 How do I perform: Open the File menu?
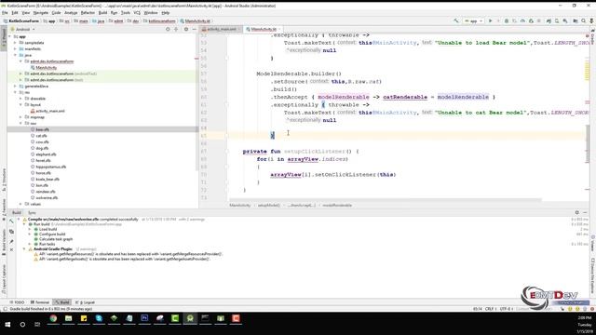[x=5, y=13]
